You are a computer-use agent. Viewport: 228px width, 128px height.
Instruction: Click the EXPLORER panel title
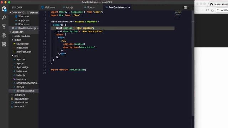[17, 7]
